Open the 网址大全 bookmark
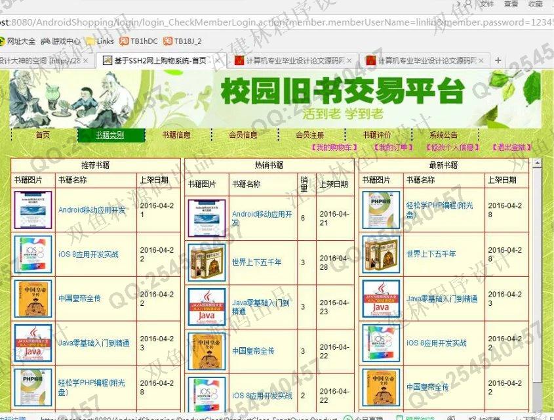This screenshot has height=420, width=554. tap(18, 41)
